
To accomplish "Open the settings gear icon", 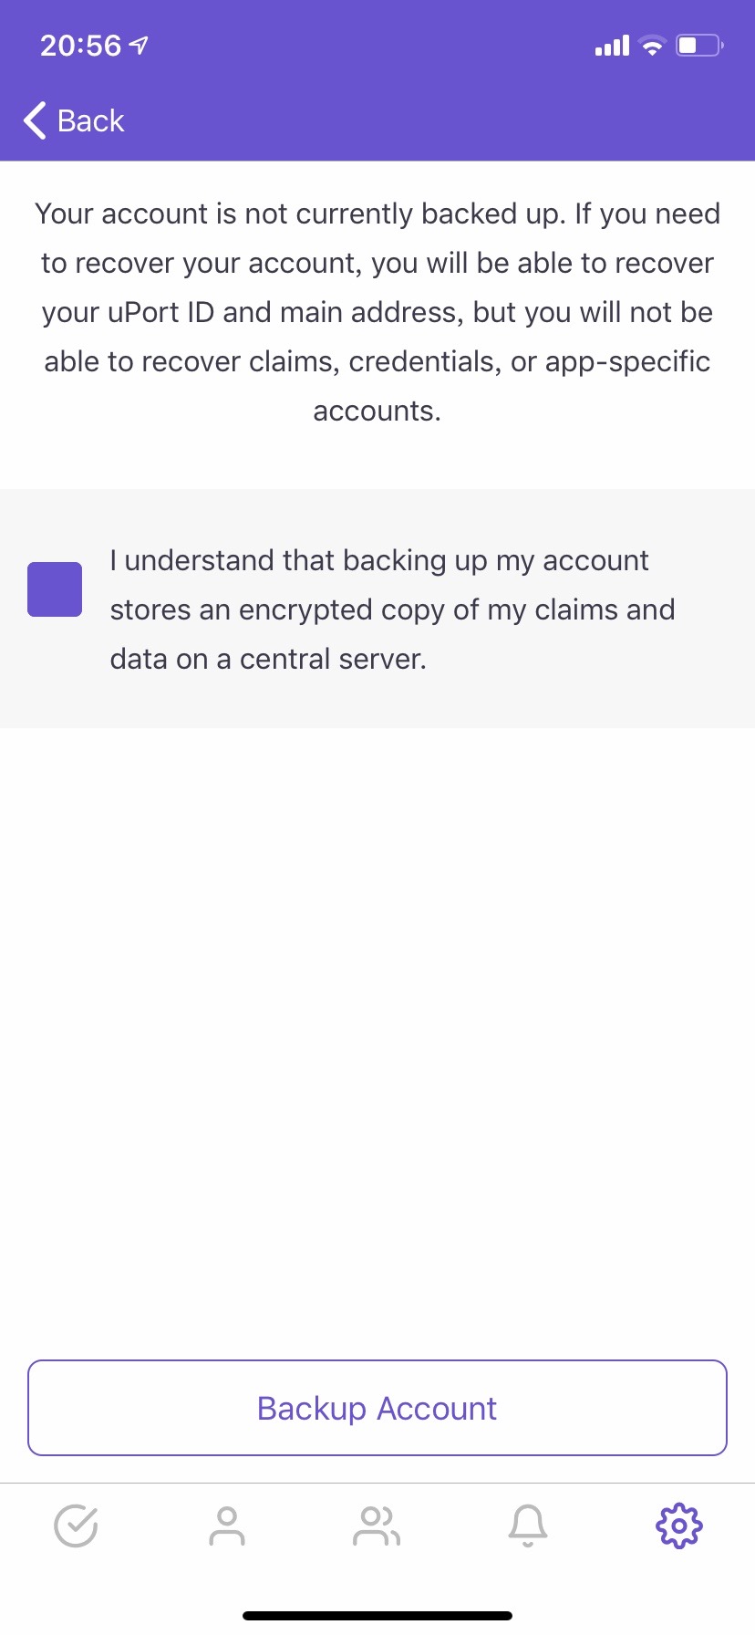I will 678,1524.
